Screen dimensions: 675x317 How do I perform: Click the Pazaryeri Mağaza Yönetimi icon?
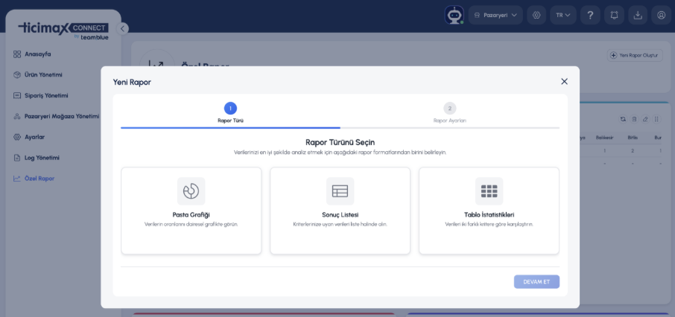(x=17, y=116)
